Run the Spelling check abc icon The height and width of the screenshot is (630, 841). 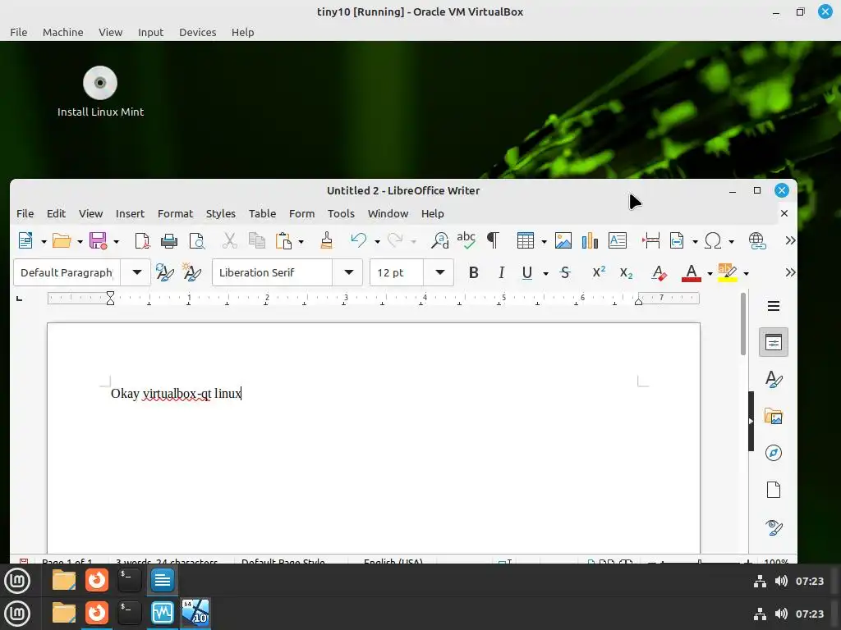[466, 240]
